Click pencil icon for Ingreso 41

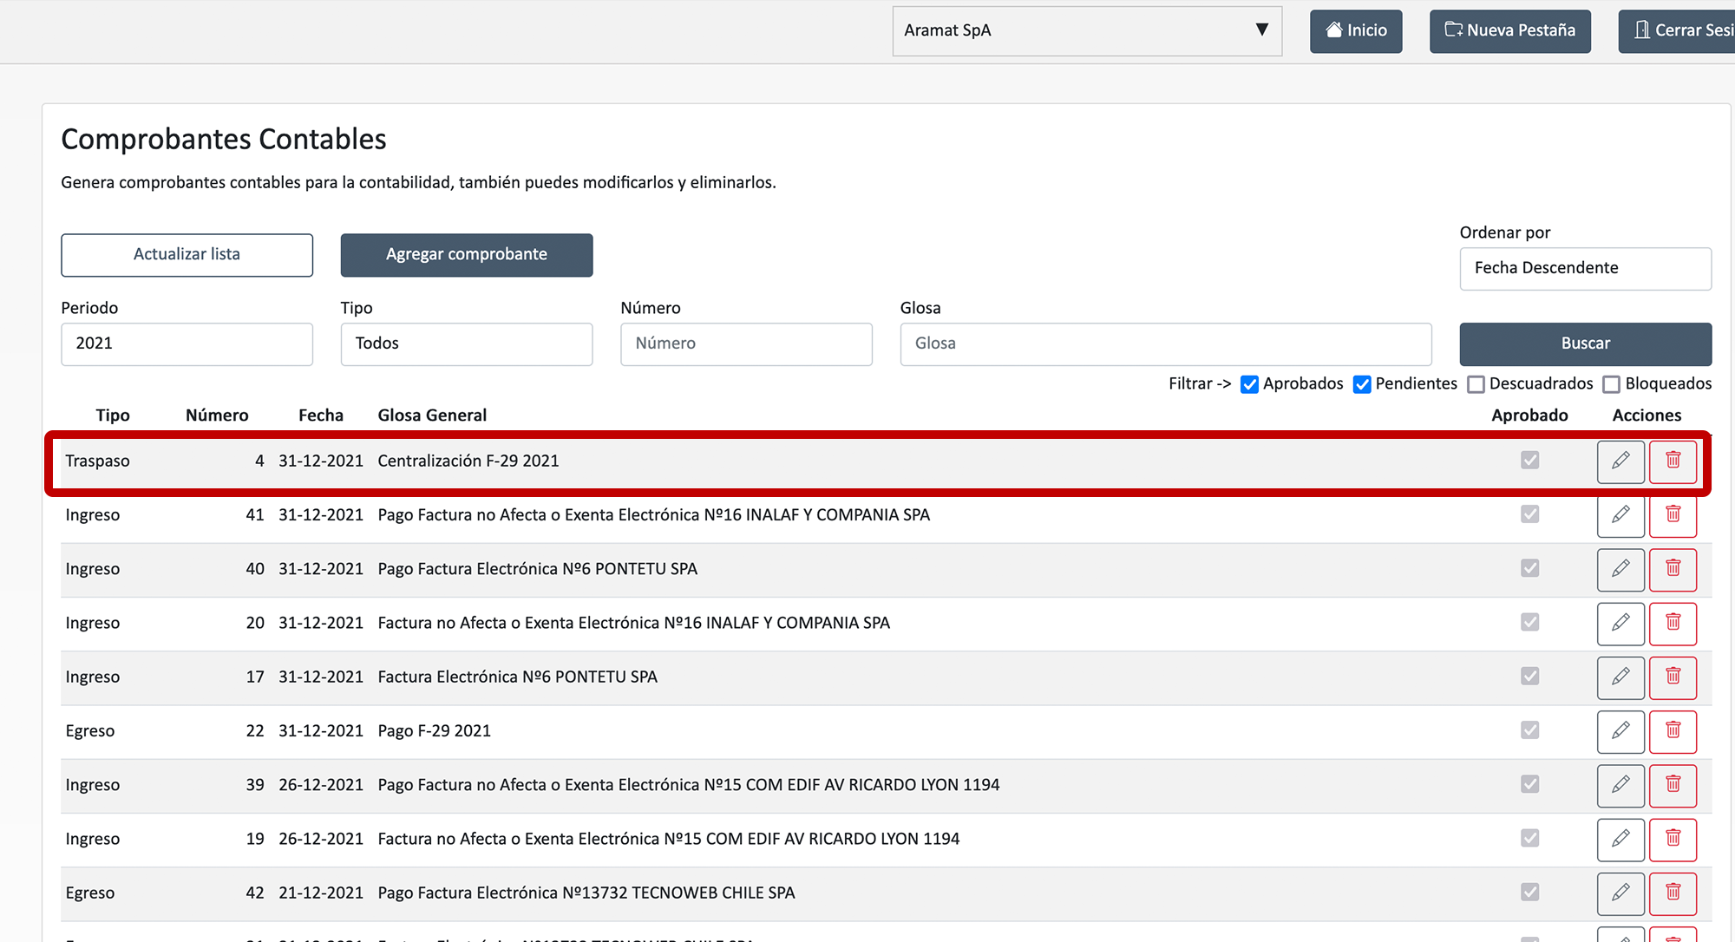pos(1620,515)
